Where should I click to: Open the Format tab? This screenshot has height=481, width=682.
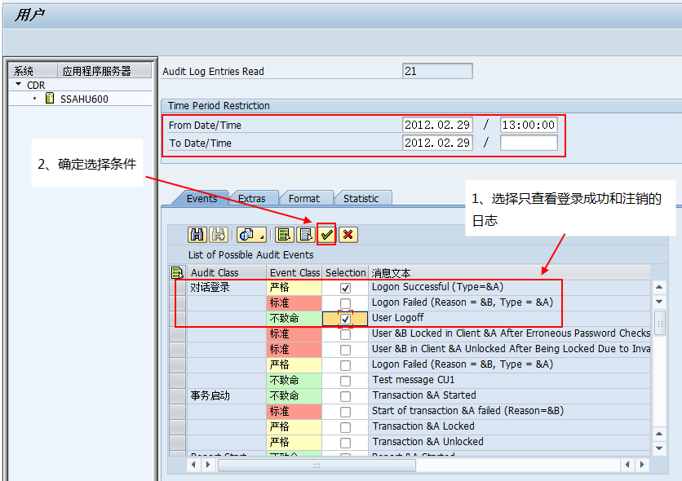point(304,198)
